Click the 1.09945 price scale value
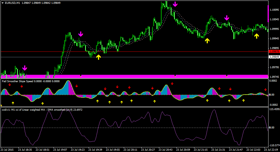The width and height of the screenshot is (280, 152). [x=275, y=39]
